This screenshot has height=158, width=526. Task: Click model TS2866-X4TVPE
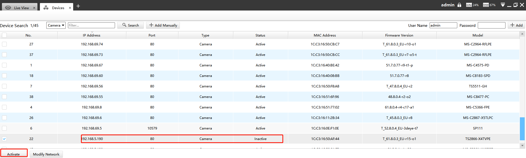(x=478, y=139)
